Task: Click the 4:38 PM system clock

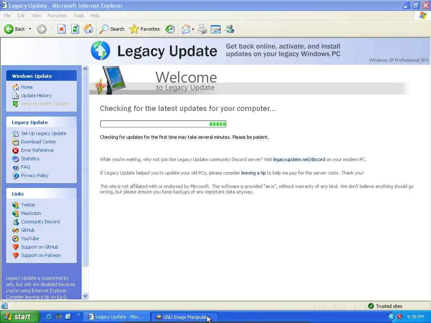Action: (x=415, y=317)
